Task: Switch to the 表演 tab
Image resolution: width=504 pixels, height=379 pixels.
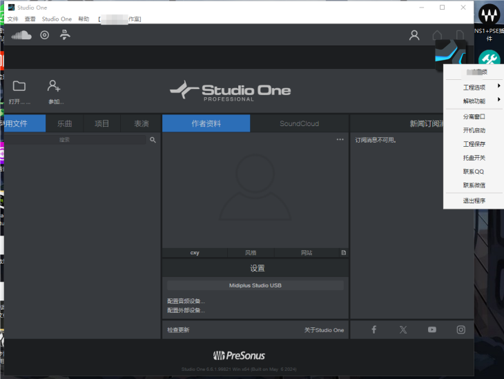Action: point(141,123)
